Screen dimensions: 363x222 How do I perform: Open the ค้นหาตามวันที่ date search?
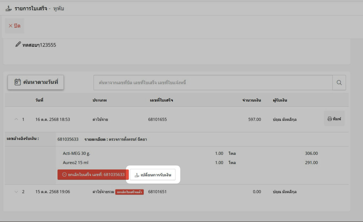click(36, 82)
